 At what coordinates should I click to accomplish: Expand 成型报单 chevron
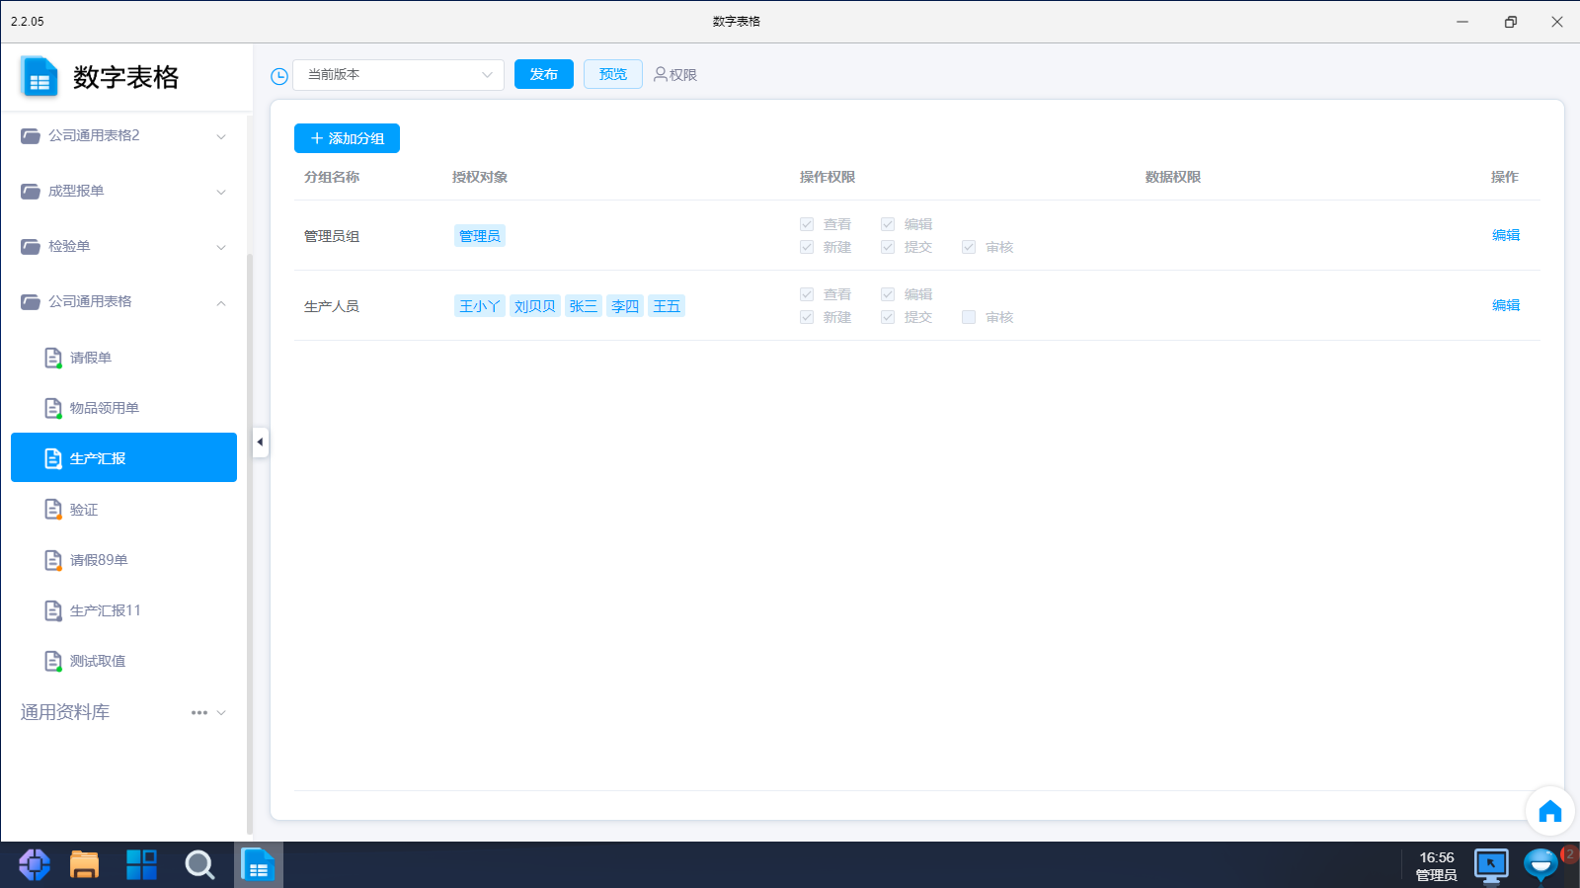(x=221, y=193)
